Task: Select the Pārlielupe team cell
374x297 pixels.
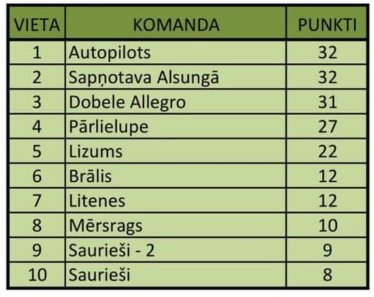Action: click(176, 126)
